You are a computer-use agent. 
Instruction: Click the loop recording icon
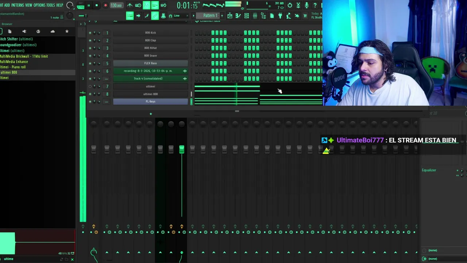[163, 5]
